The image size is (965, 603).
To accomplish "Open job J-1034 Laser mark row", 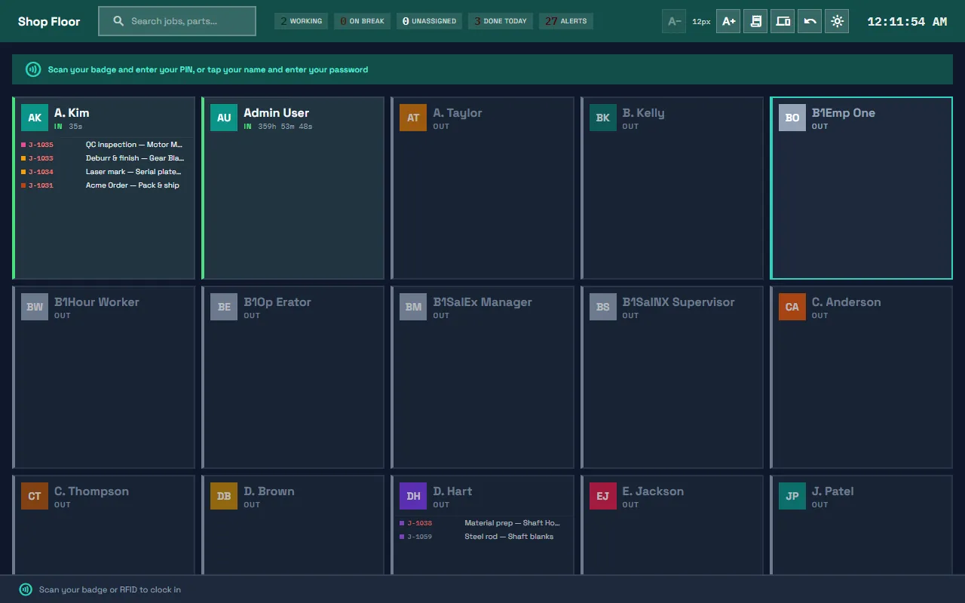I will 103,172.
